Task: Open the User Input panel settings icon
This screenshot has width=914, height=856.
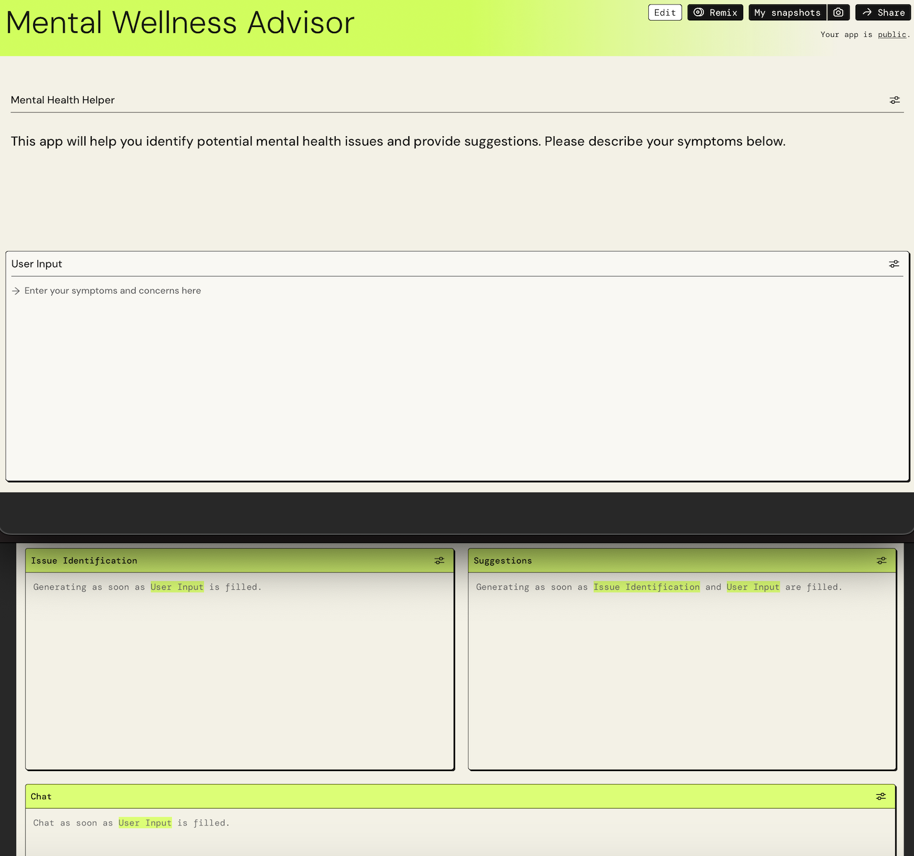Action: click(893, 263)
